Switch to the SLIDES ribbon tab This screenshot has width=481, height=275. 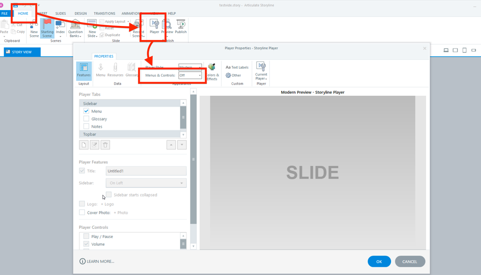61,13
